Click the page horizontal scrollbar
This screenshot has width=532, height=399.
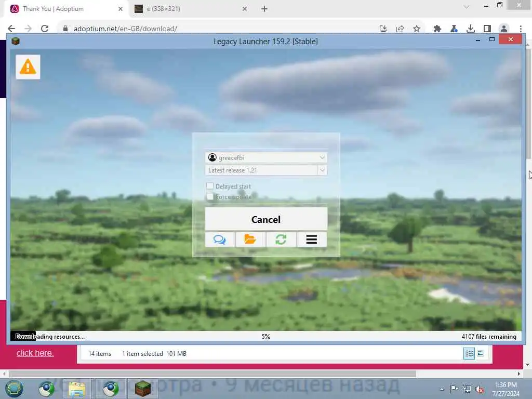(212, 374)
